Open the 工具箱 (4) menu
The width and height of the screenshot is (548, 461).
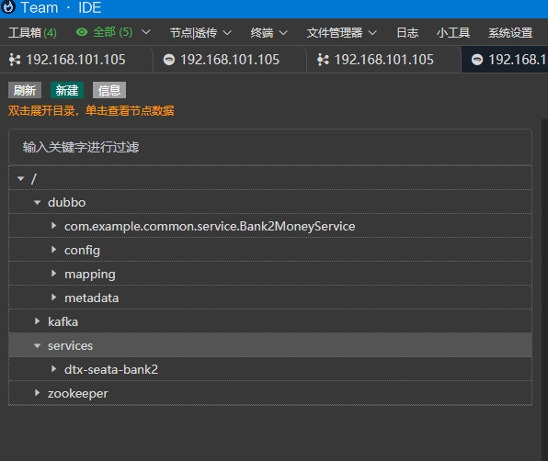(32, 33)
